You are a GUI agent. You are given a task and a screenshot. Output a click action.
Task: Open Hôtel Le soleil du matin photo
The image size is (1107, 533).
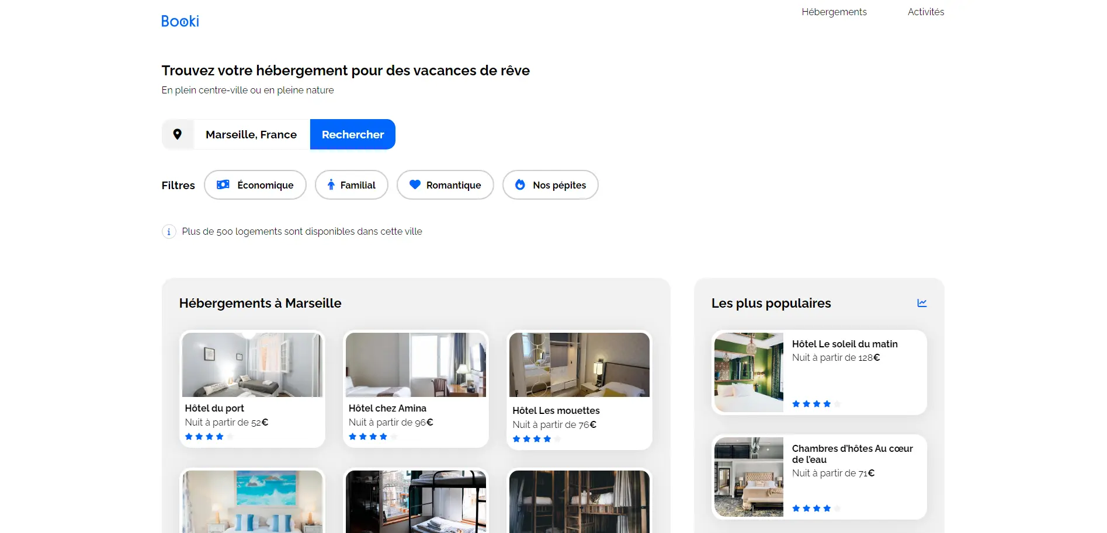(x=749, y=372)
